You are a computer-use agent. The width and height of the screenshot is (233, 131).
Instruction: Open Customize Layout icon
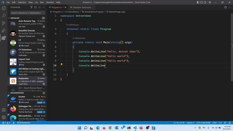pyautogui.click(x=210, y=2)
